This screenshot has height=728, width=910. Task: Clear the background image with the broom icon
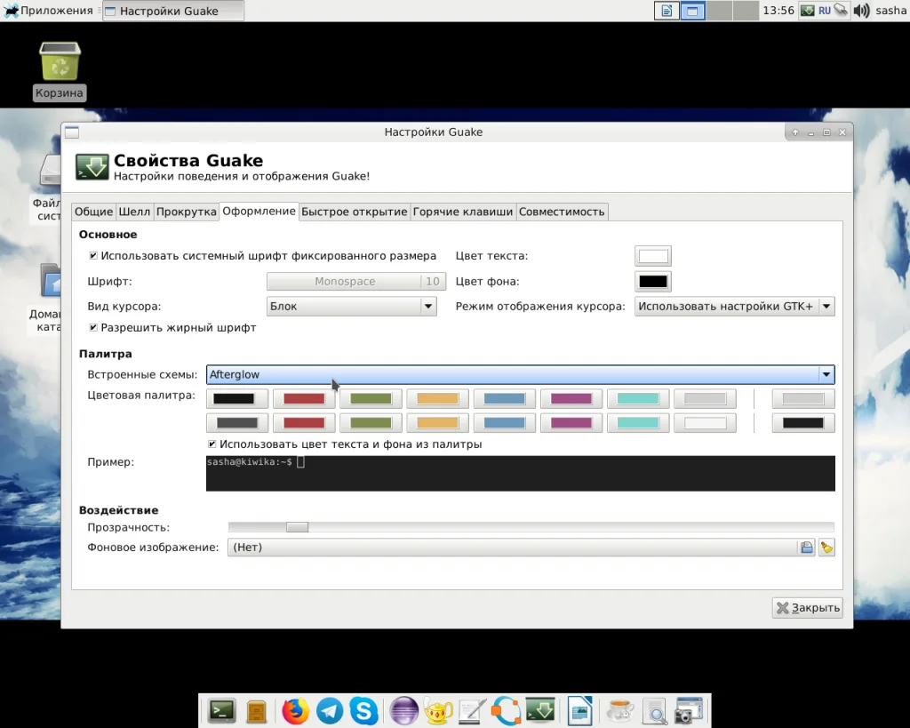tap(826, 548)
